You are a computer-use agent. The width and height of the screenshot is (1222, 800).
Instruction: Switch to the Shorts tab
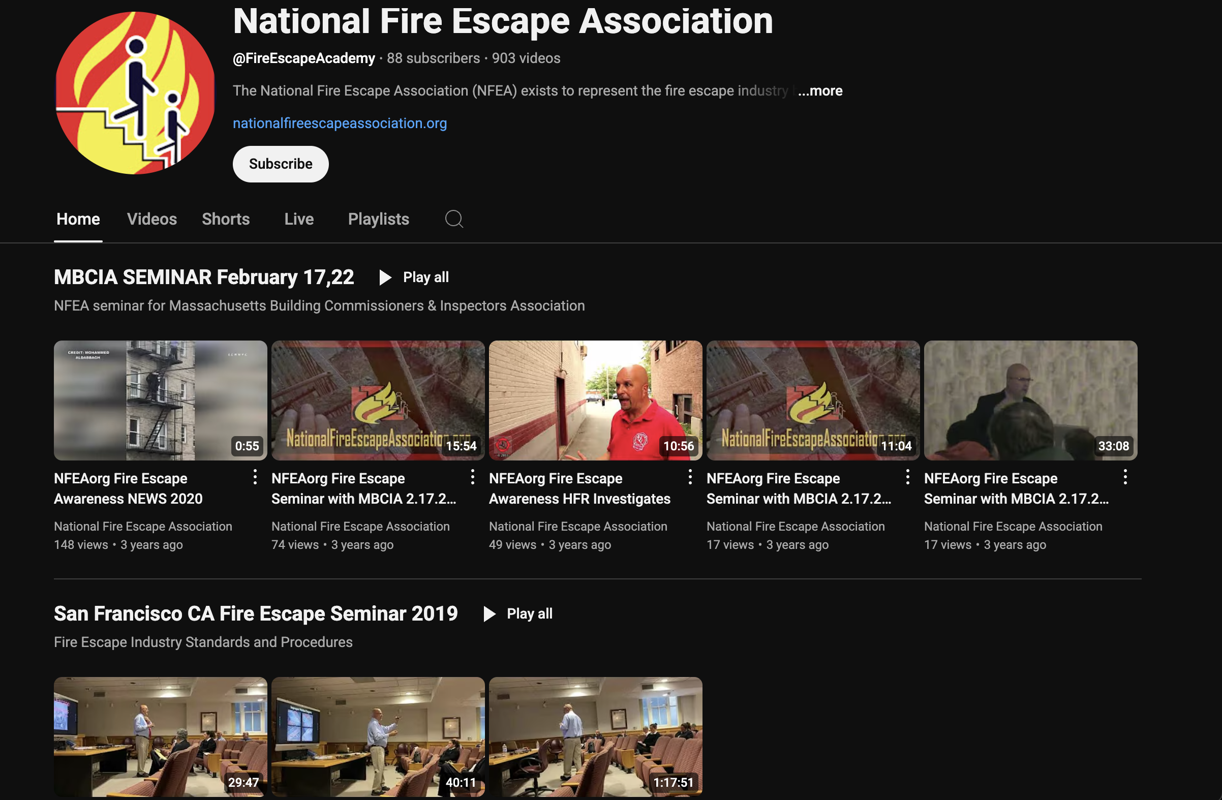[225, 219]
